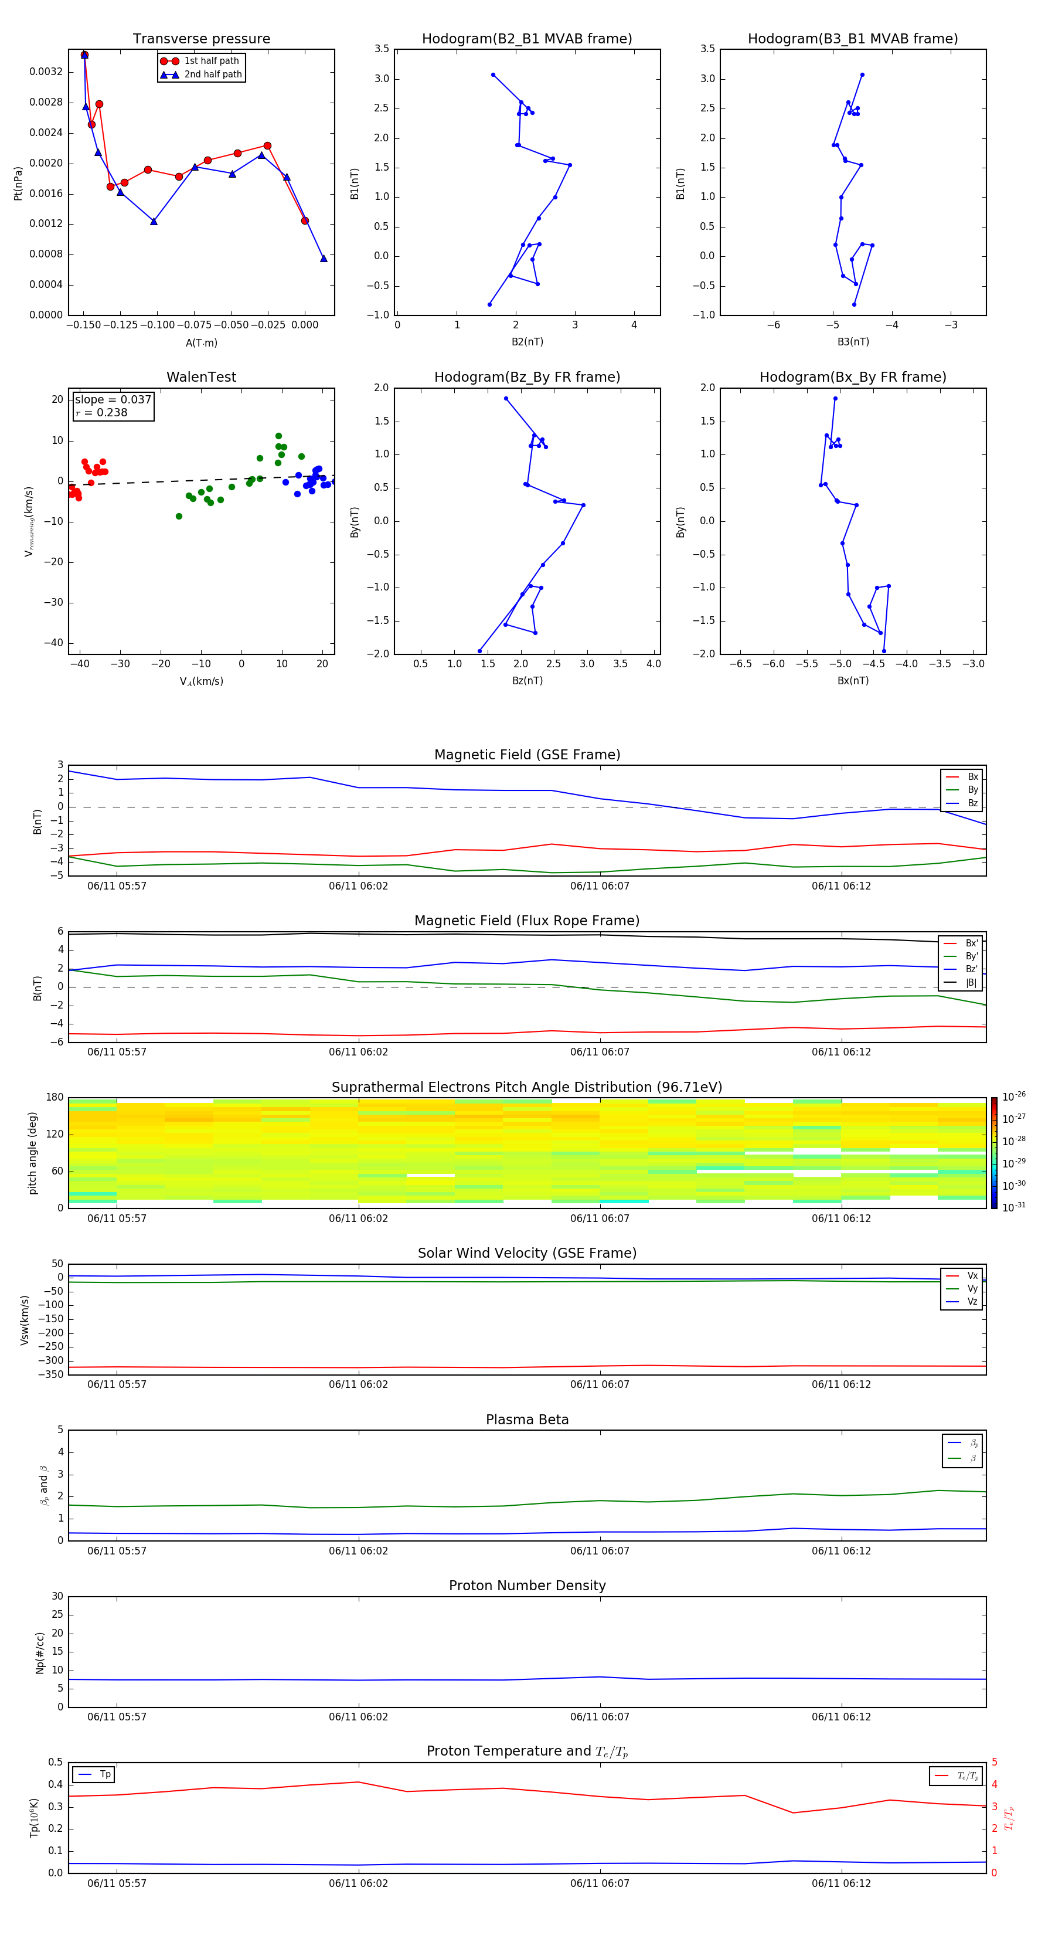
Task: Click "06/11 05:57" under GSE magnetic field plot
Action: pyautogui.click(x=117, y=887)
